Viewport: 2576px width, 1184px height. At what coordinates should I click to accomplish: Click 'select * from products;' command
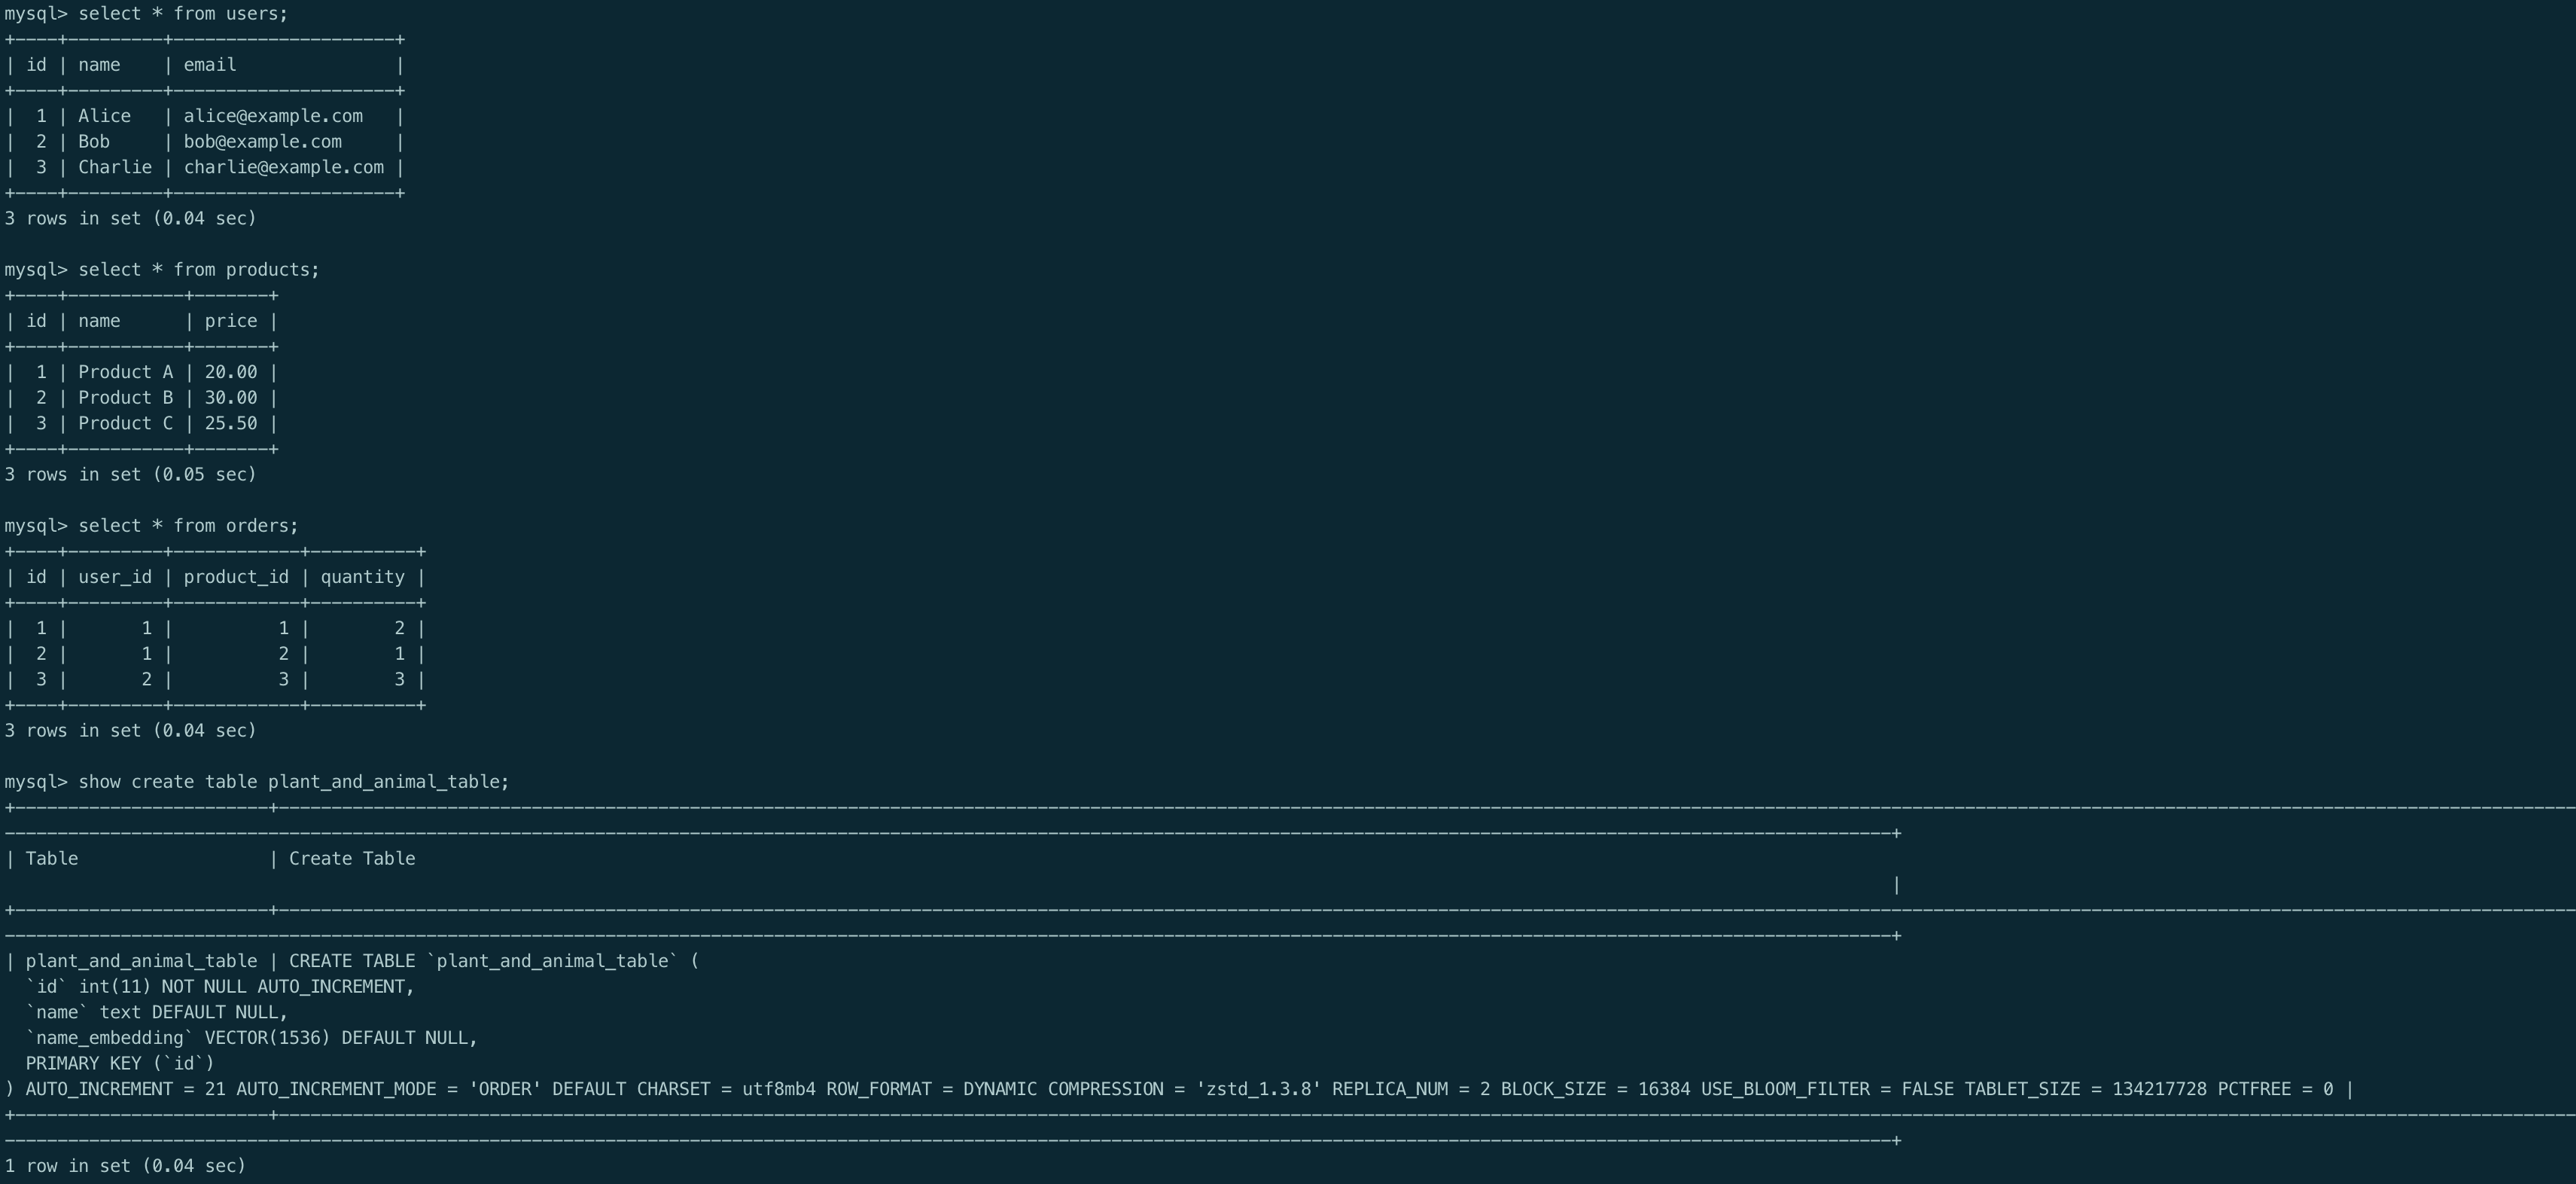[198, 270]
